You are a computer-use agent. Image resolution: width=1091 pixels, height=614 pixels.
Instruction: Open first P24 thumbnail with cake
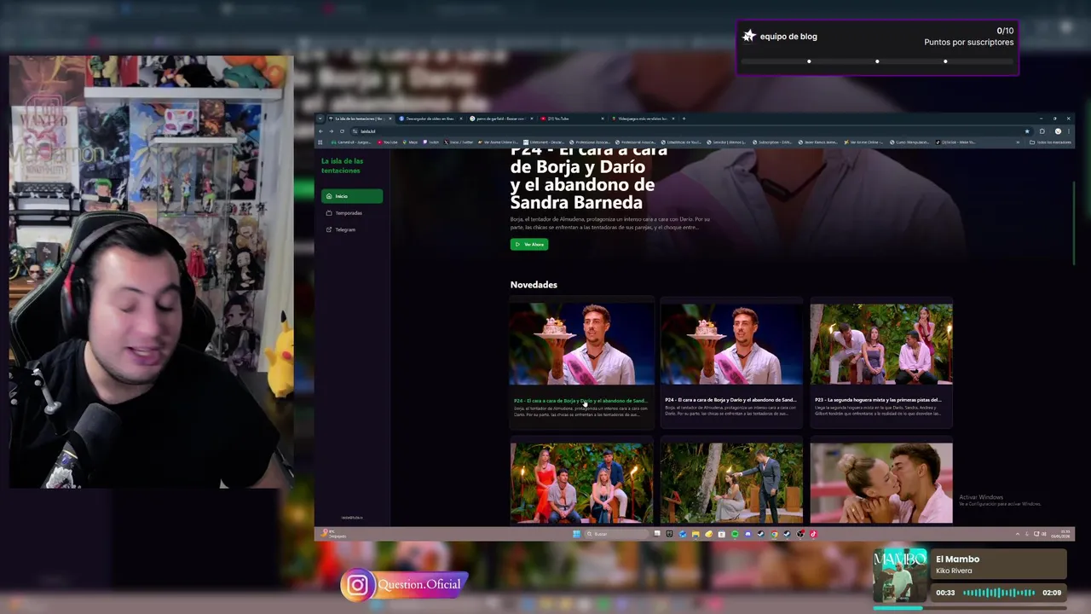(x=581, y=345)
